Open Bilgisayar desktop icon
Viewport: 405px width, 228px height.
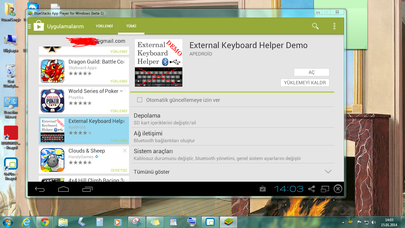click(x=11, y=43)
